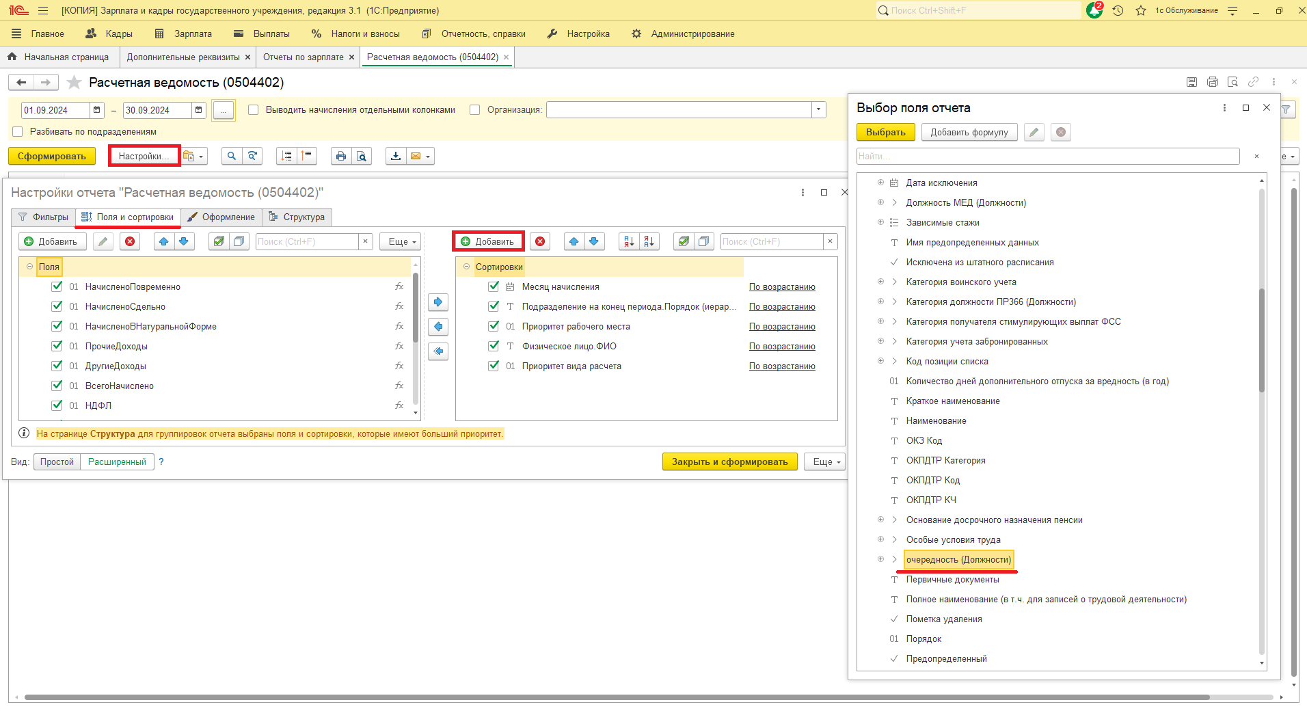This screenshot has height=711, width=1307.
Task: Add the report to favorites with the star
Action: 74,83
